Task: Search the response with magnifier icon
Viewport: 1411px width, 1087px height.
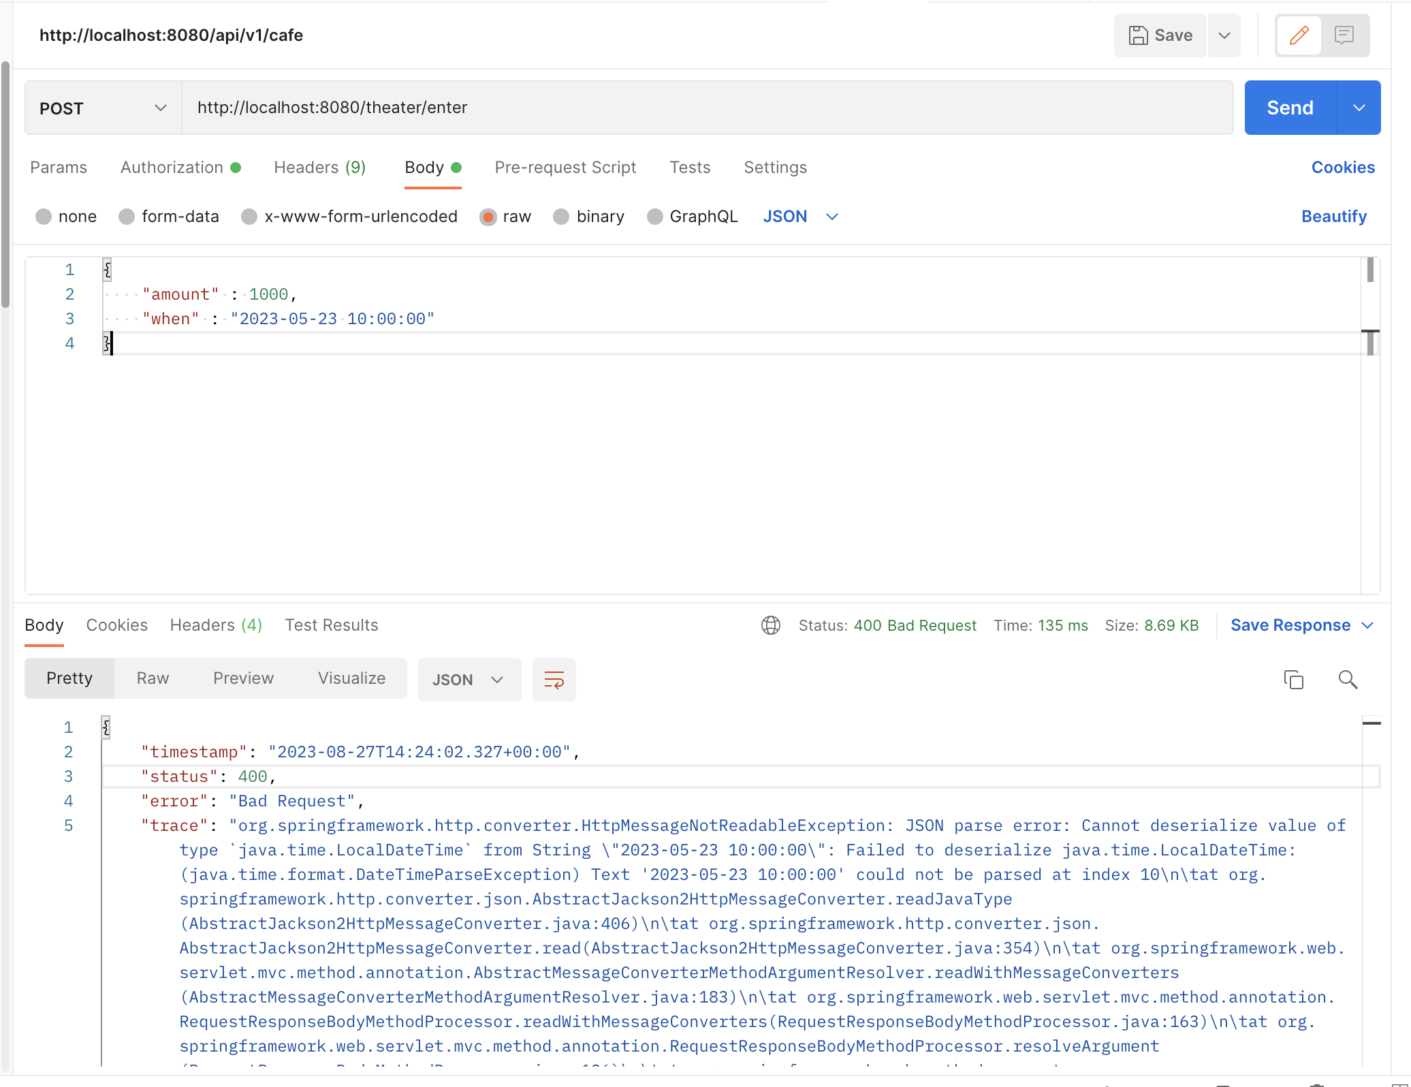Action: click(1348, 680)
